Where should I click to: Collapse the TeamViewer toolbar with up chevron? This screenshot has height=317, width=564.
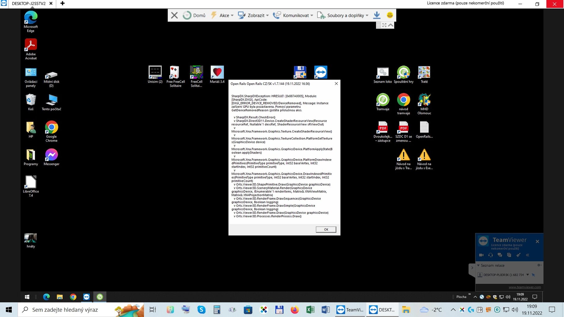pos(391,25)
